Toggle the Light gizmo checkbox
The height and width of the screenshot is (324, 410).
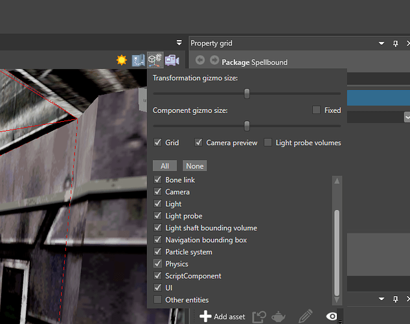(x=157, y=203)
